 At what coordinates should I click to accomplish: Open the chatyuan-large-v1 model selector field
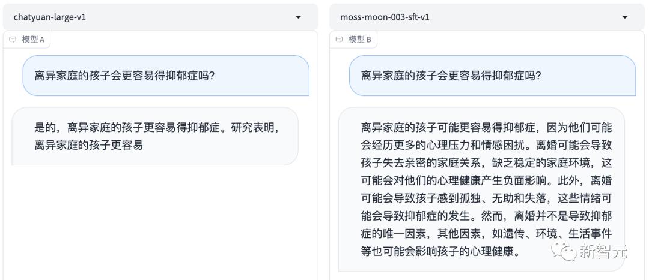150,17
